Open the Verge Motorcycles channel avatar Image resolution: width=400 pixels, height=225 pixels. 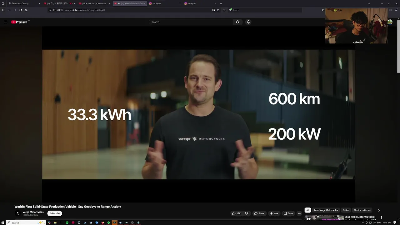(18, 213)
